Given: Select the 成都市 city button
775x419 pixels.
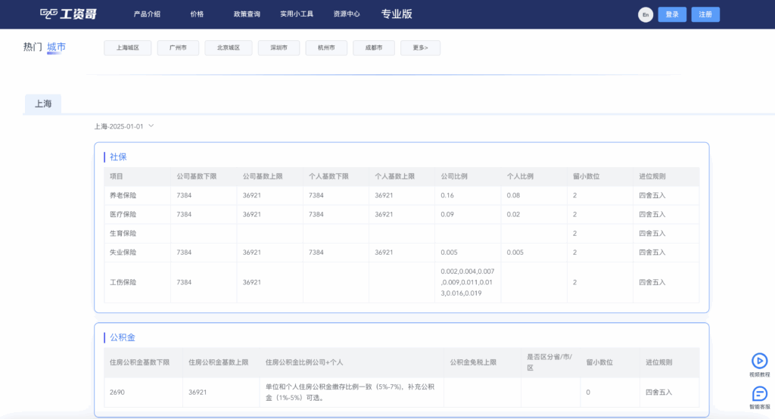Looking at the screenshot, I should tap(374, 48).
